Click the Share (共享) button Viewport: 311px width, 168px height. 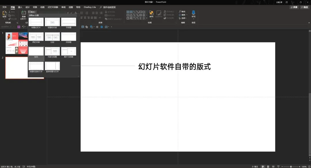[x=294, y=7]
